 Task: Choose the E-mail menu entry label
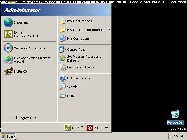19,32
